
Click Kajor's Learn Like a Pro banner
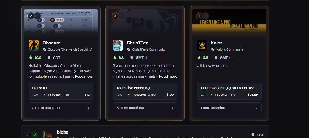(x=229, y=23)
